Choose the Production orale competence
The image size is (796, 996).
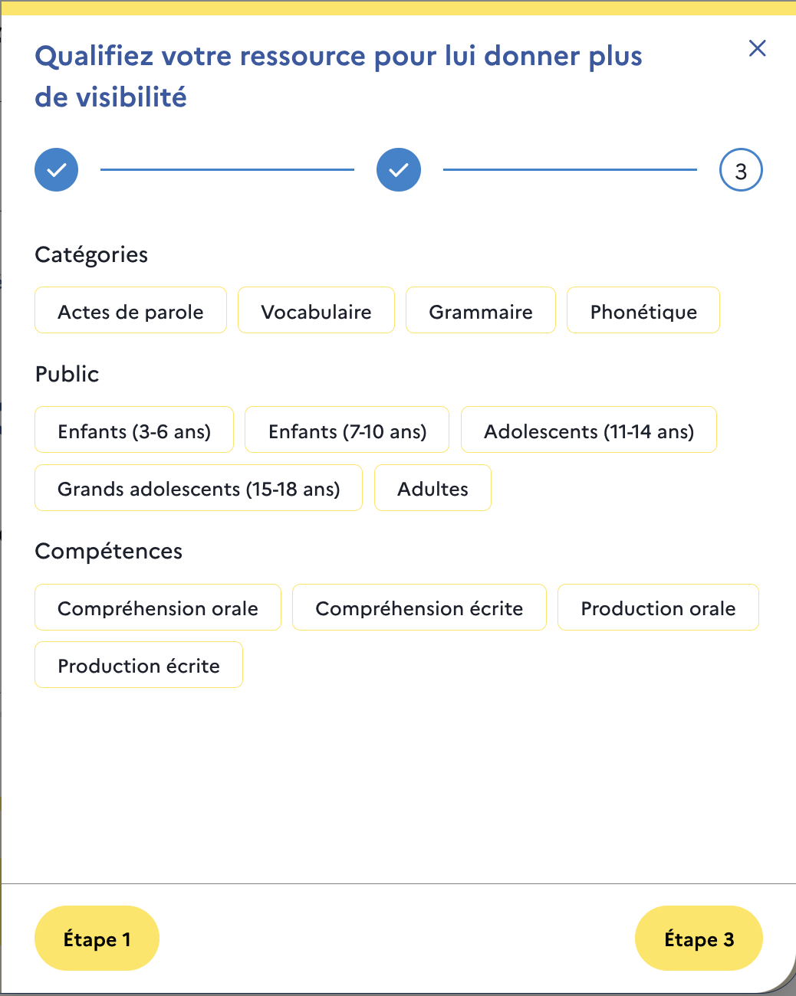click(658, 607)
